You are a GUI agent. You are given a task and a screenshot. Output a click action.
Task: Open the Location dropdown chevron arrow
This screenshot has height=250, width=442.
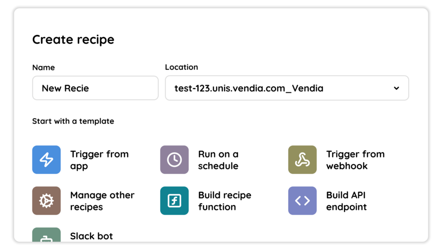click(396, 88)
